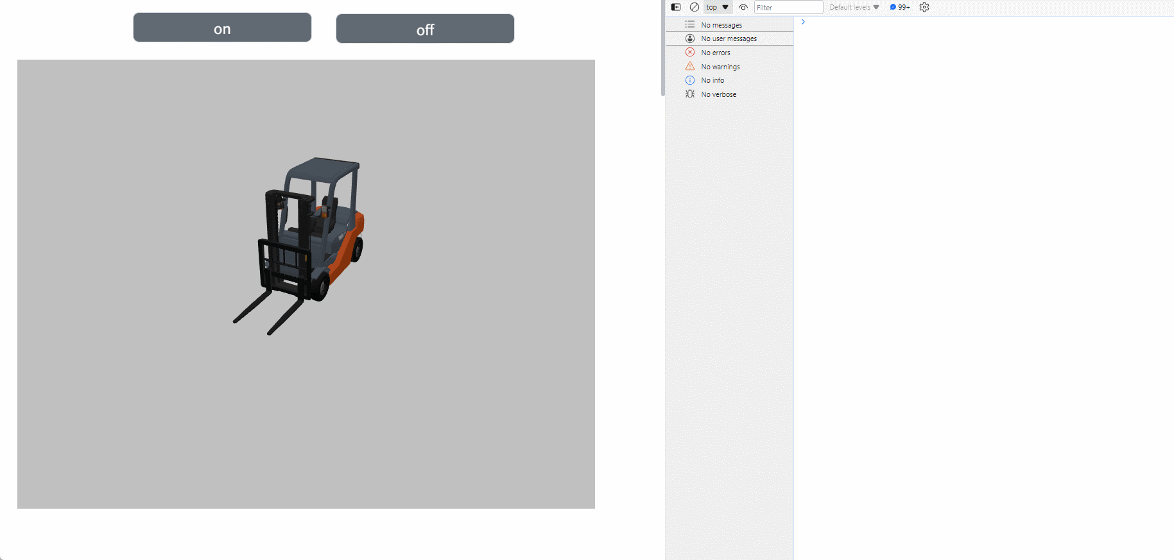Click the console prompt chevron
The height and width of the screenshot is (560, 1174).
(803, 22)
